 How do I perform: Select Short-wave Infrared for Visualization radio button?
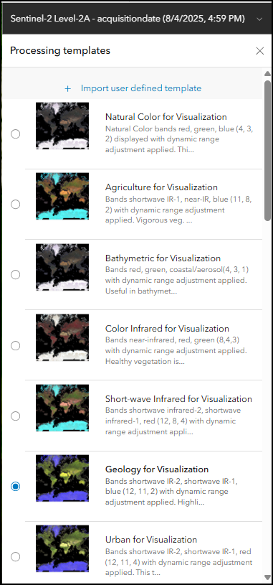click(15, 416)
